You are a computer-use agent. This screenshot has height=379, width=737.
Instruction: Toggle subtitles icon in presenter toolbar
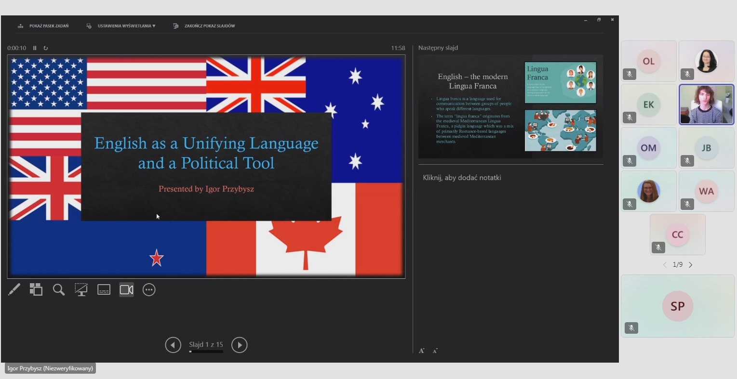[x=104, y=289]
